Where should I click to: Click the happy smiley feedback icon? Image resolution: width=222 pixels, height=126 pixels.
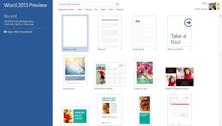click(x=218, y=4)
